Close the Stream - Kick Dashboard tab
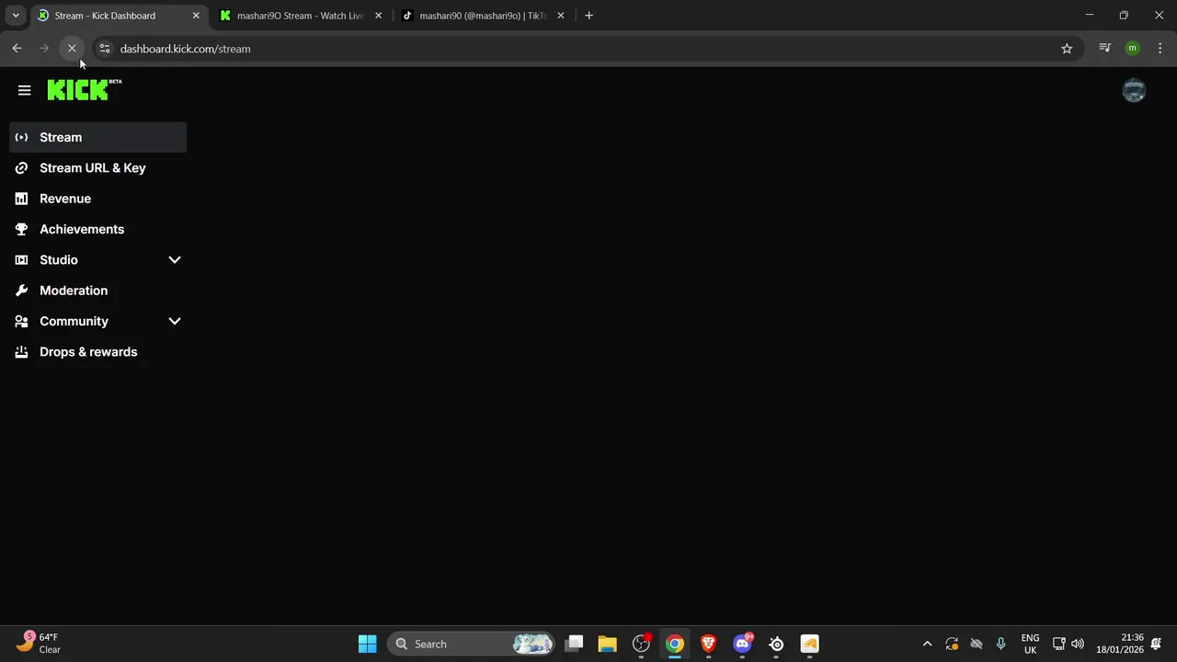This screenshot has width=1177, height=662. click(195, 16)
